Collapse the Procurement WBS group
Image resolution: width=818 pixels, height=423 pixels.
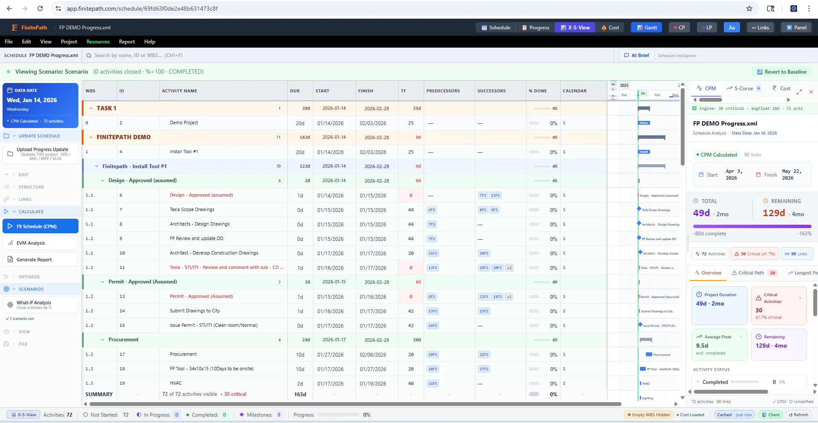103,340
